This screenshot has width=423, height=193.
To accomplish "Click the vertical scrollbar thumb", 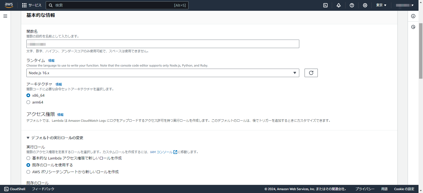I will click(421, 51).
